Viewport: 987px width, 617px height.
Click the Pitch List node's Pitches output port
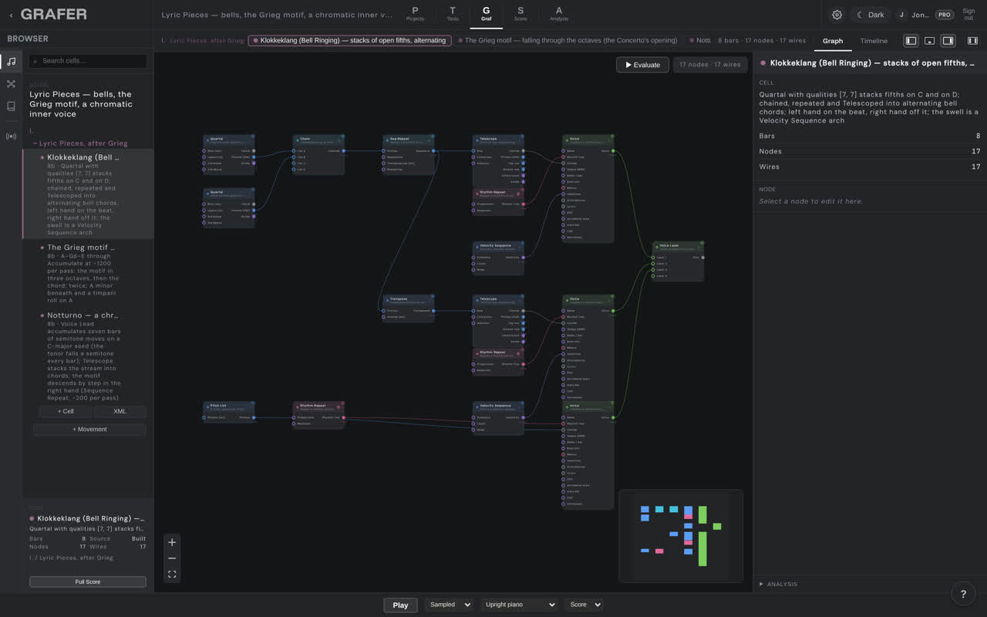(253, 417)
